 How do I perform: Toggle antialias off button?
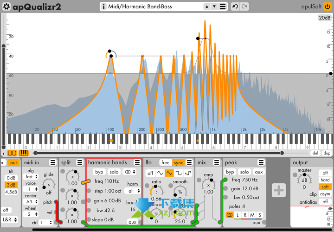tap(325, 202)
